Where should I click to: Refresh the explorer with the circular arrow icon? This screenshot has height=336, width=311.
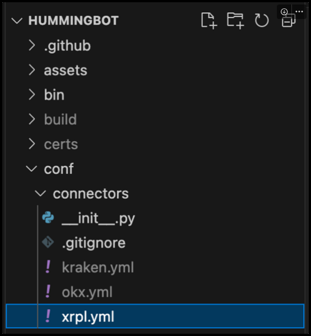(262, 21)
